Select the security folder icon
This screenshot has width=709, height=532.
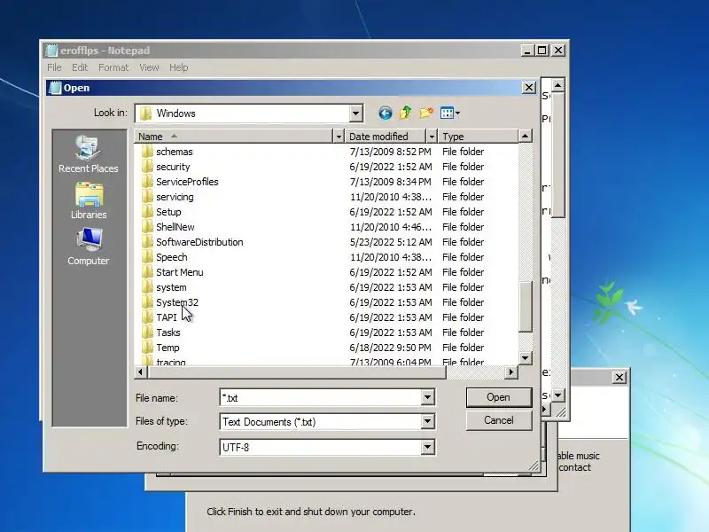pyautogui.click(x=147, y=167)
